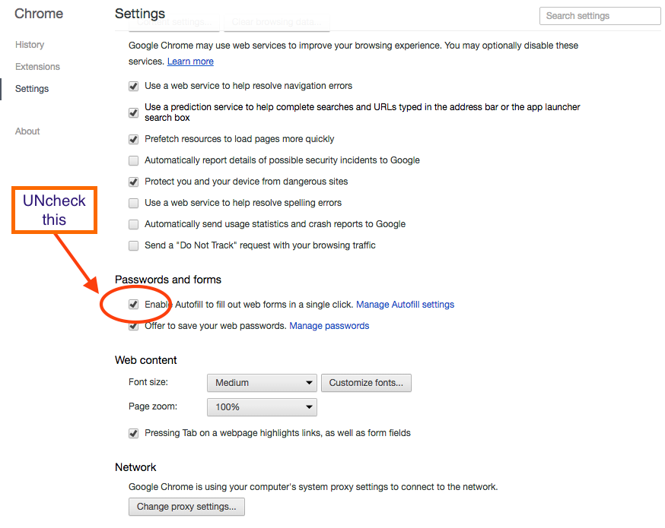Screen dimensions: 665x528
Task: Click the Customize fonts button
Action: pos(366,383)
